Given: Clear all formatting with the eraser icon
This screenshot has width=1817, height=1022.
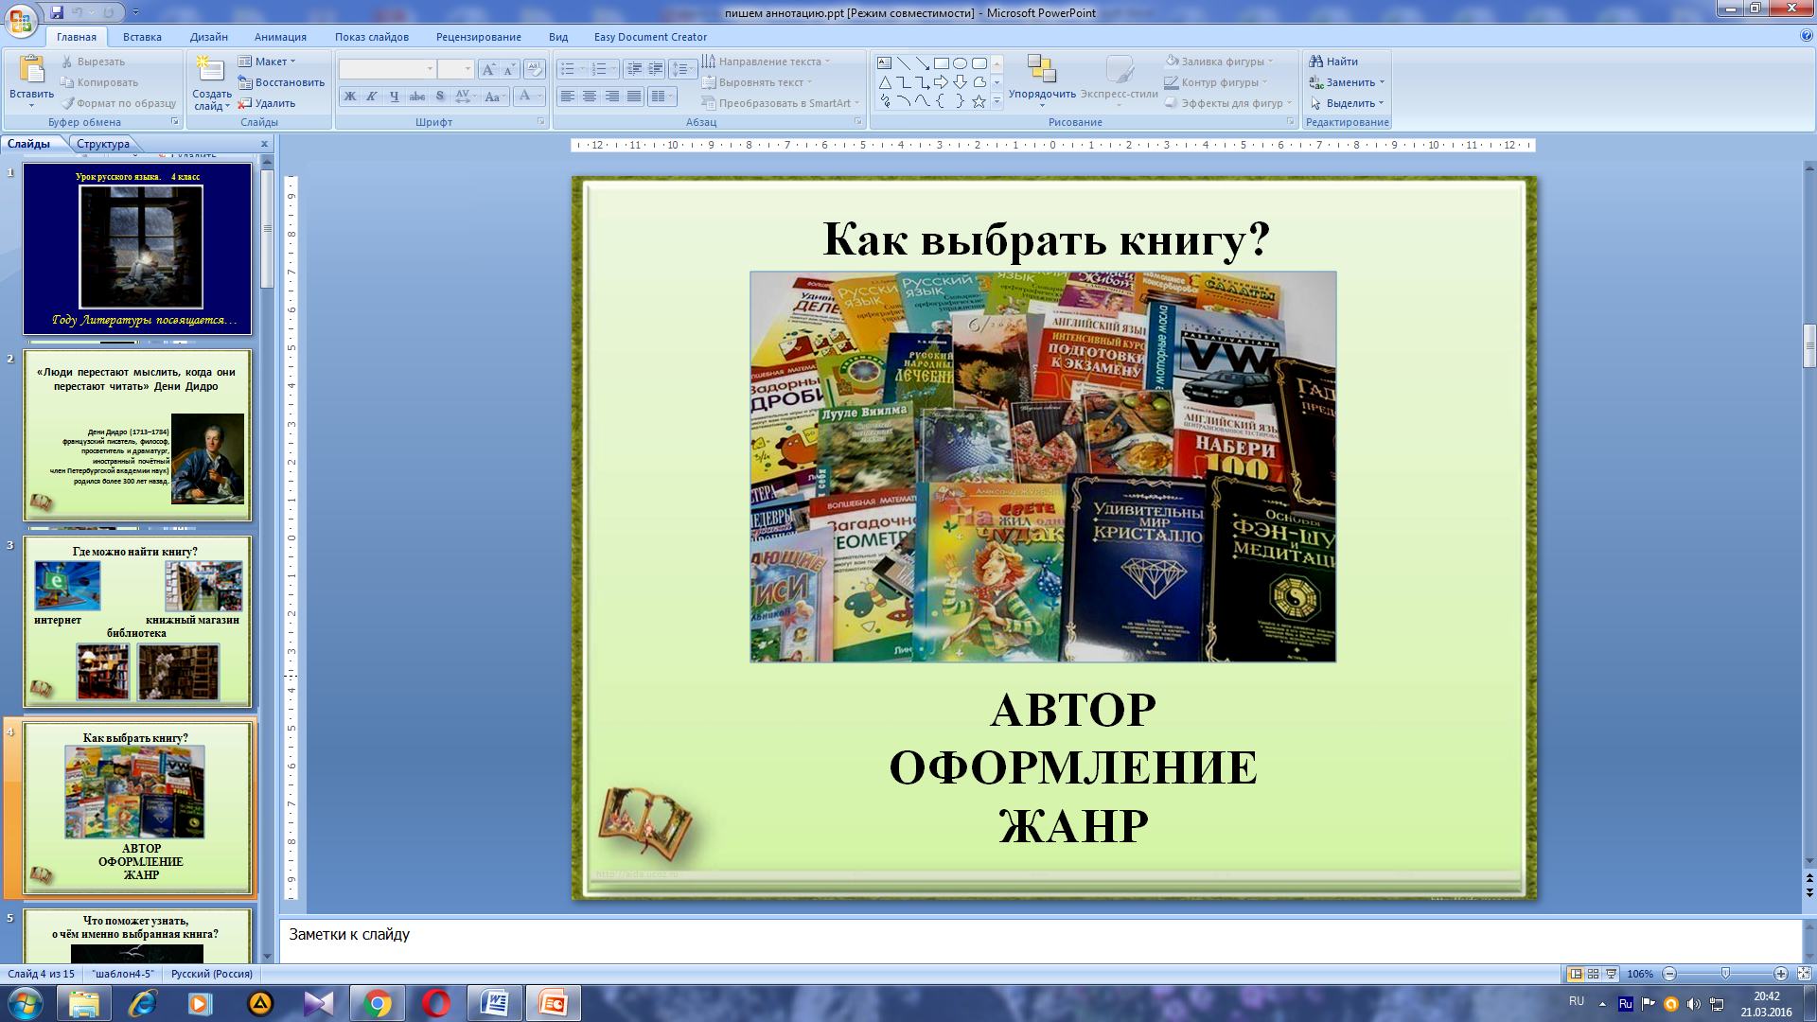Looking at the screenshot, I should [535, 69].
